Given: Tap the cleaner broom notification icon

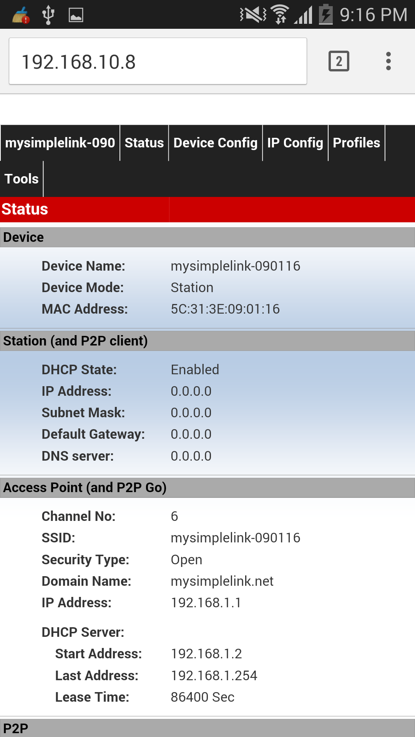Looking at the screenshot, I should coord(21,15).
